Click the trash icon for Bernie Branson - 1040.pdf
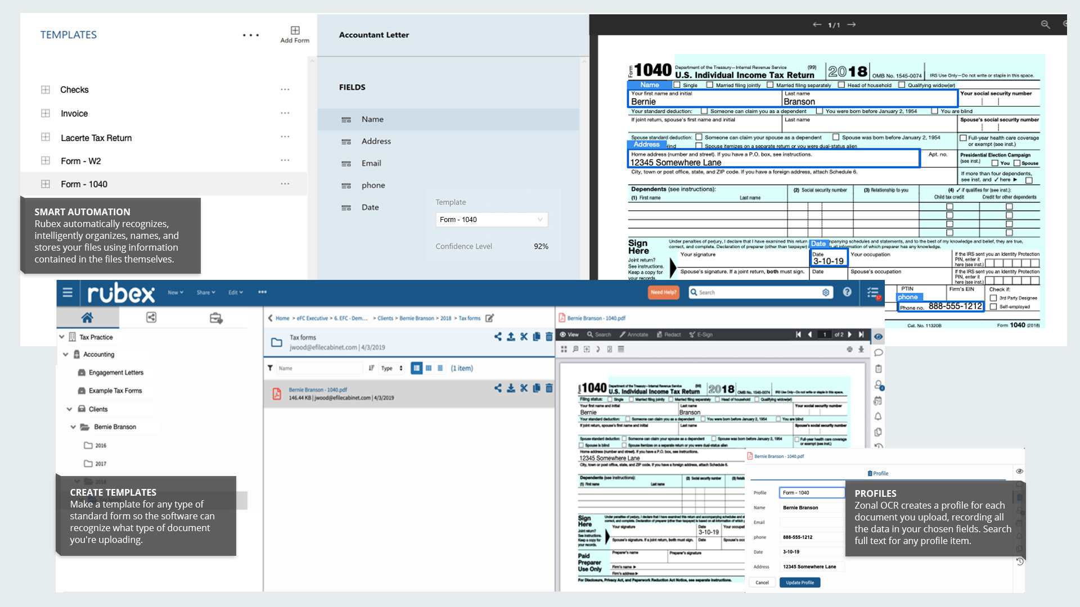This screenshot has width=1080, height=607. click(x=549, y=388)
